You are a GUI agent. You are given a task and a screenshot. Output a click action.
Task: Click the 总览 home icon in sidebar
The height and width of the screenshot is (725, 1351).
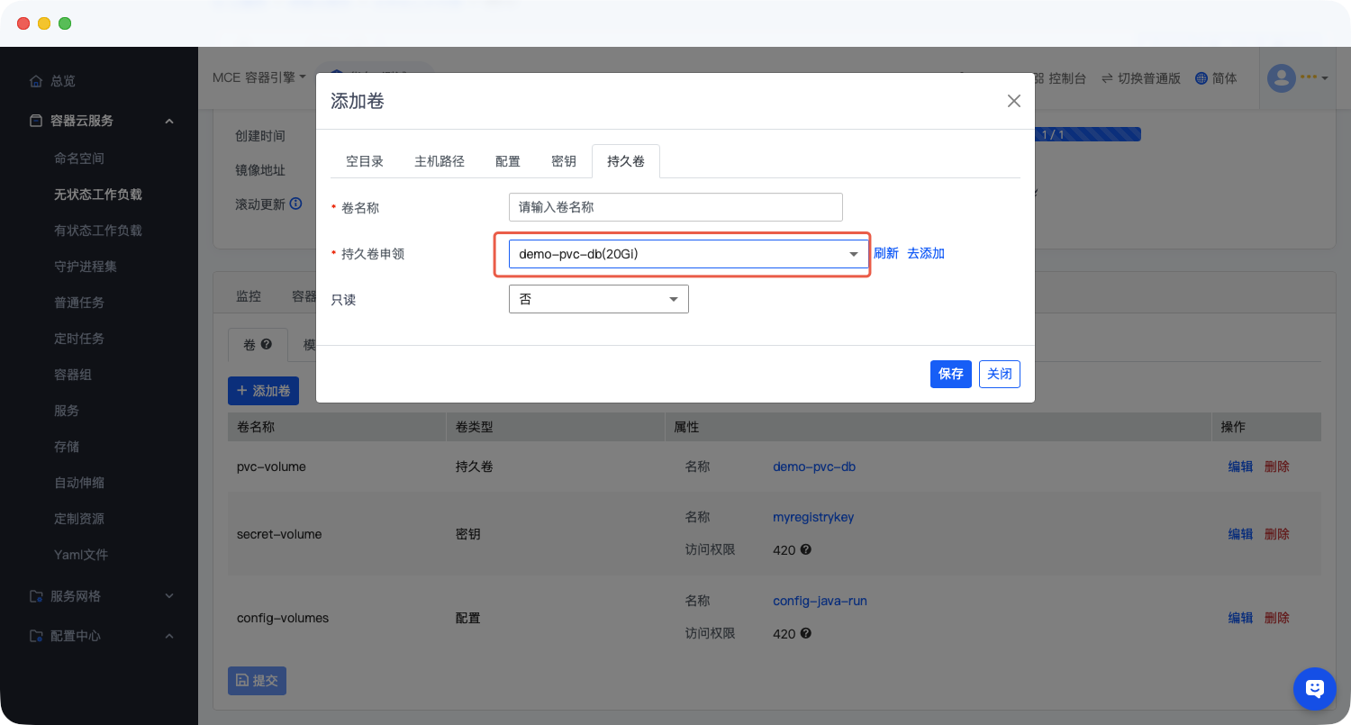click(36, 81)
